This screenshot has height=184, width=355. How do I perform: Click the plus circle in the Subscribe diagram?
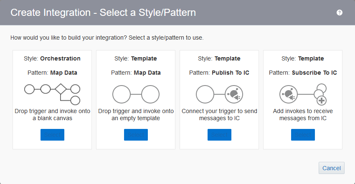[x=322, y=101]
